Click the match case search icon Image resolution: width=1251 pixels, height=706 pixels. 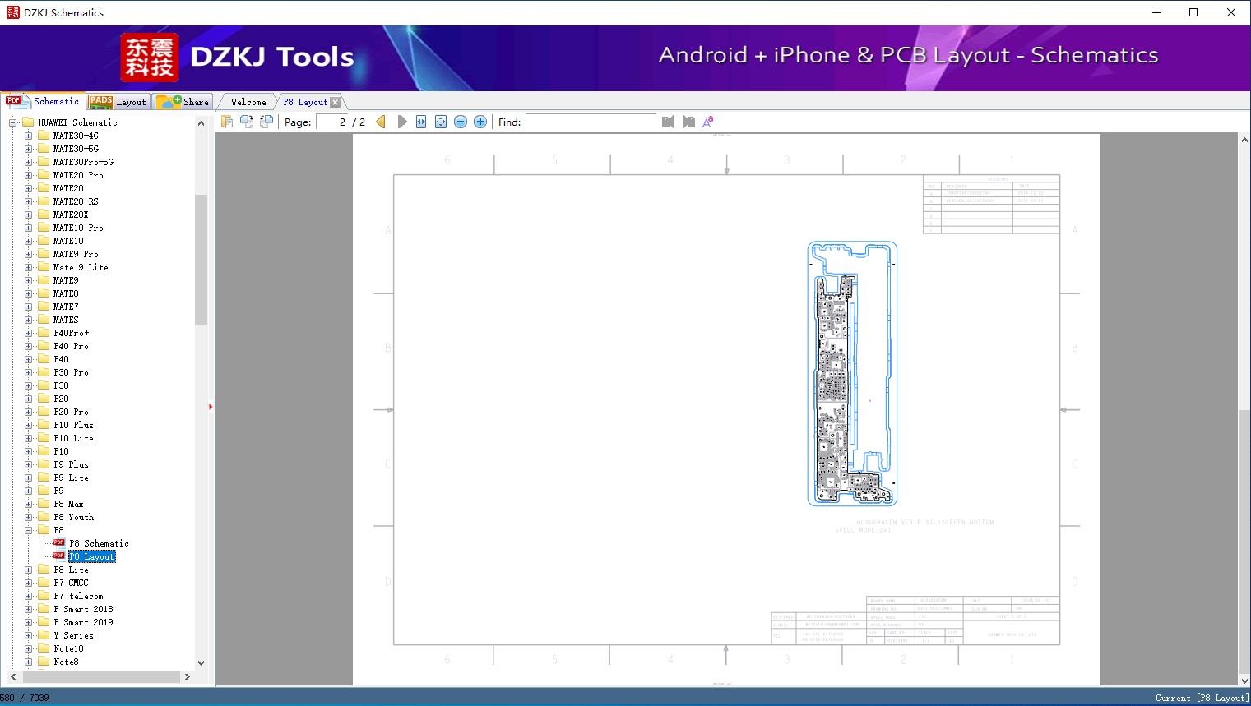708,122
